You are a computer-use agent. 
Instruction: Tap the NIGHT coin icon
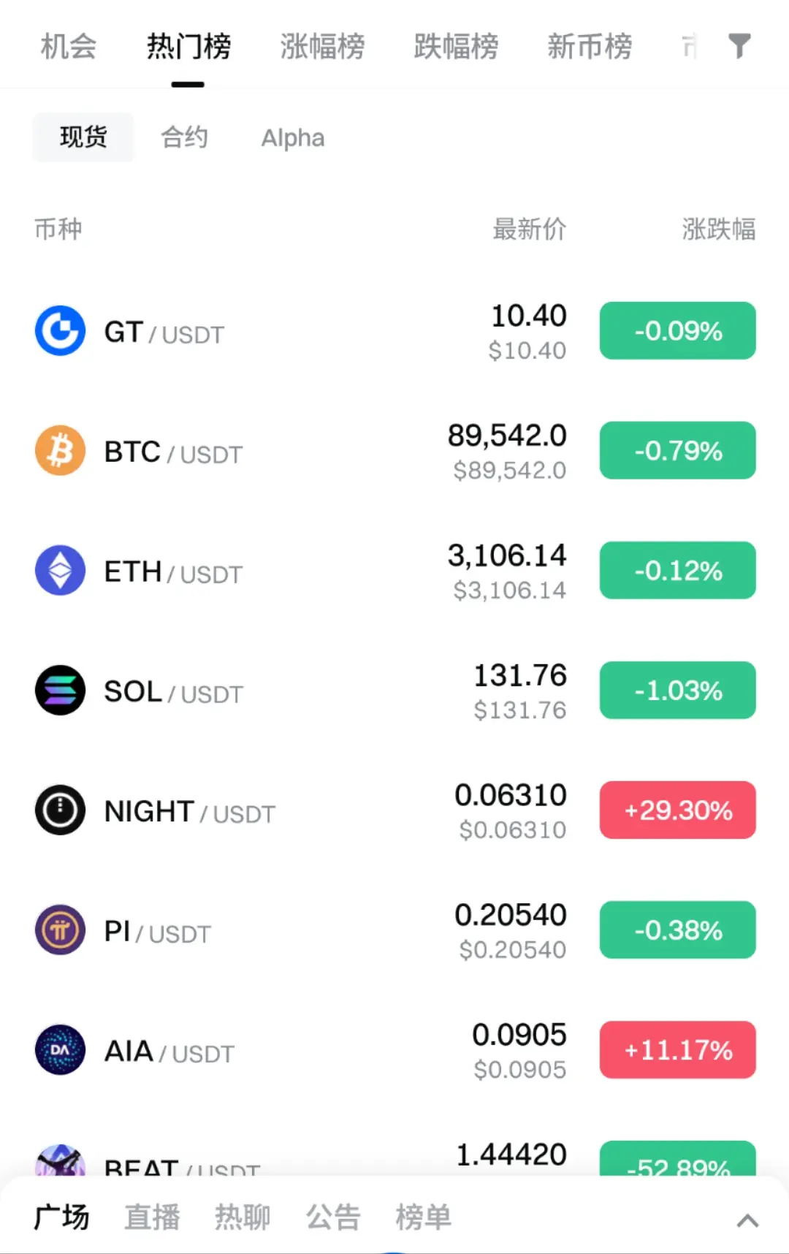tap(60, 810)
